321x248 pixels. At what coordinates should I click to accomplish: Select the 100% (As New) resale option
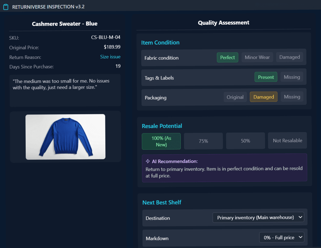161,141
